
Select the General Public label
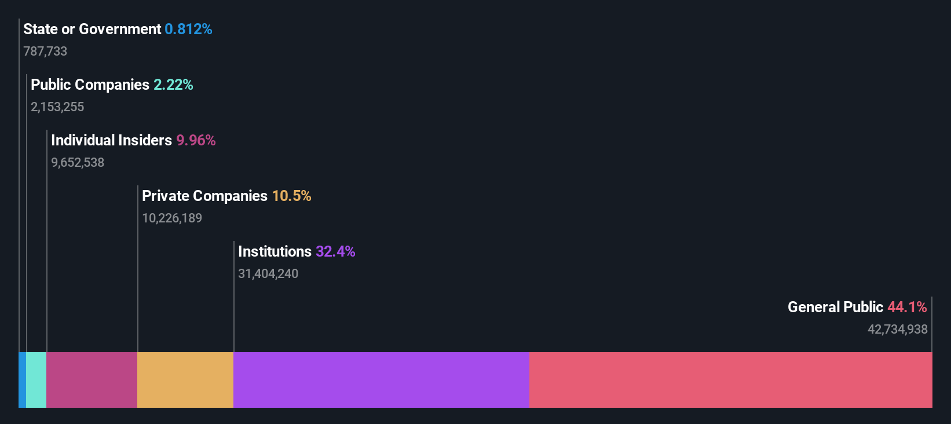tap(835, 307)
